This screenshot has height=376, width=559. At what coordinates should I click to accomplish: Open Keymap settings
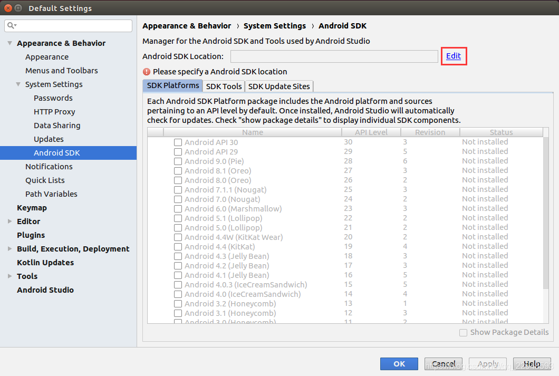32,208
